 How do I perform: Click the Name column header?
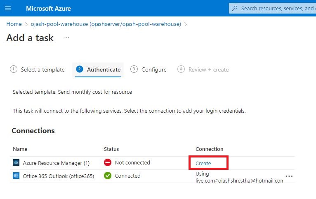(x=20, y=149)
